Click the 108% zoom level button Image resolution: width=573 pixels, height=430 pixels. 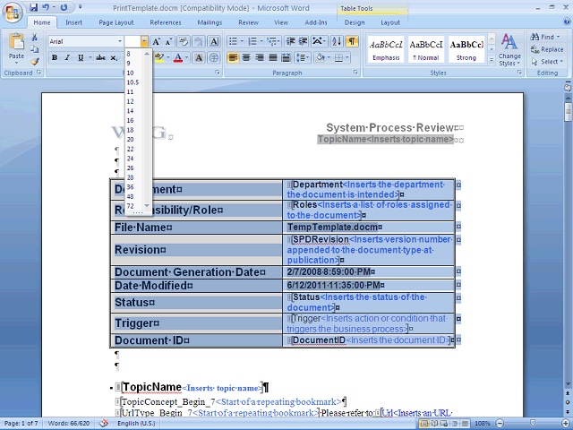[x=483, y=424]
